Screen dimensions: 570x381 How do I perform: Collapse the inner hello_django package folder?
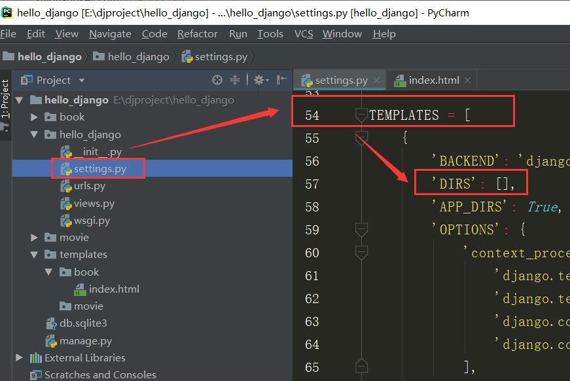34,134
